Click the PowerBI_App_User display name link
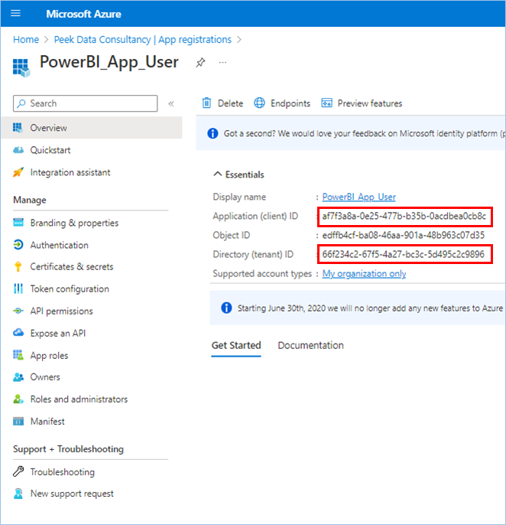 358,197
